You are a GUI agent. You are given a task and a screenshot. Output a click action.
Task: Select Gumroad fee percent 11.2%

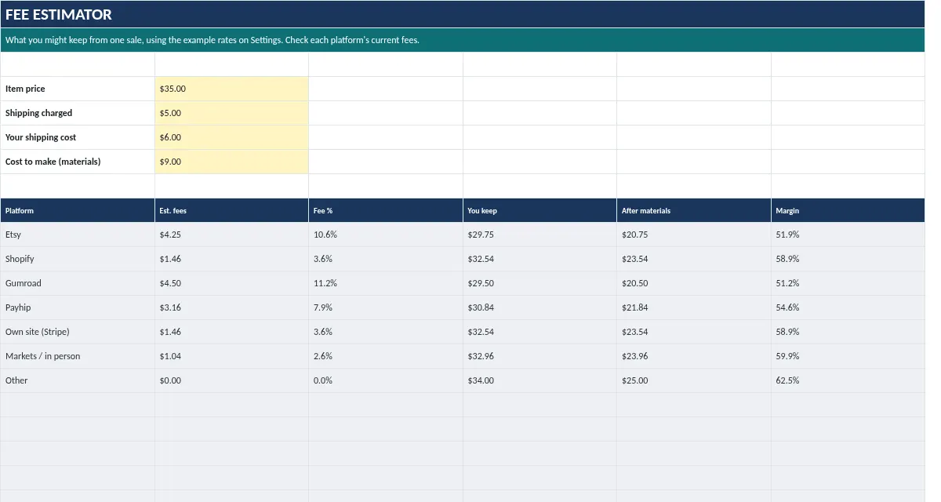[386, 283]
